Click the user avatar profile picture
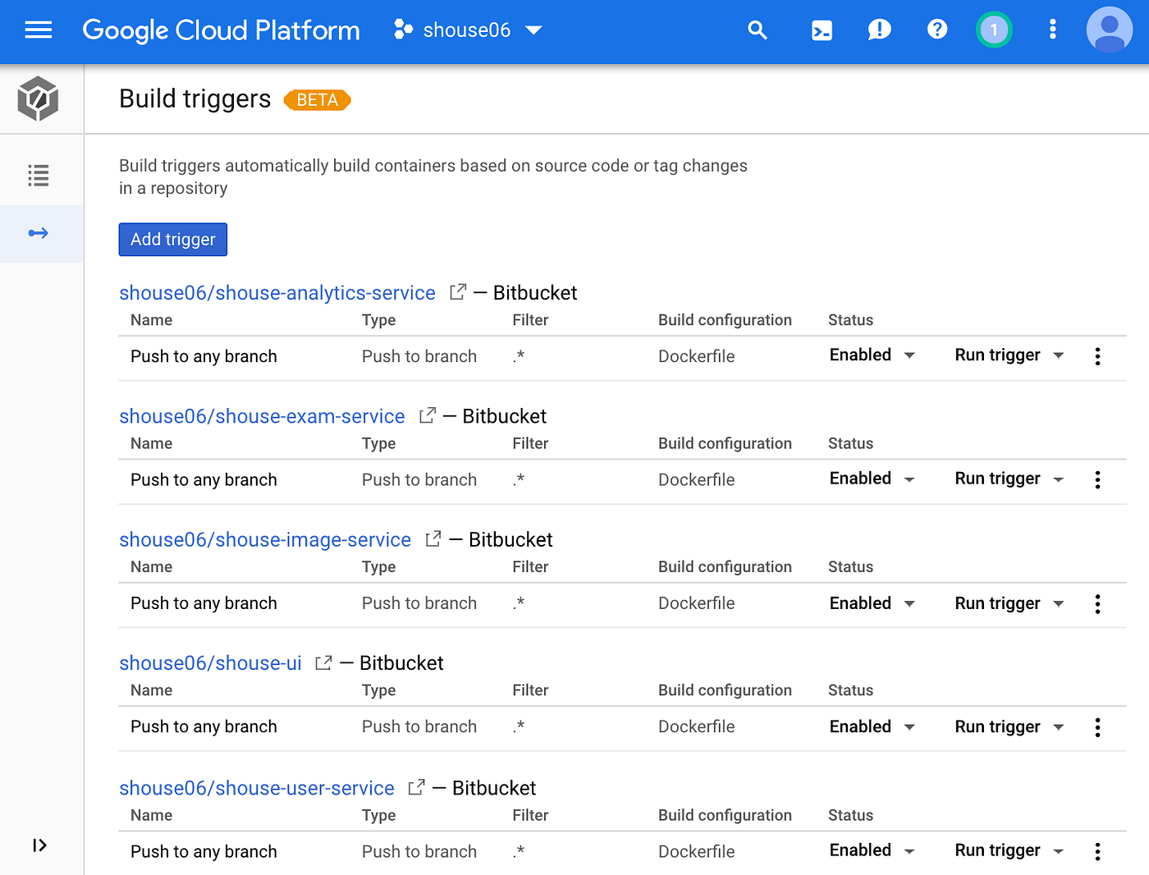Viewport: 1149px width, 875px height. coord(1110,30)
